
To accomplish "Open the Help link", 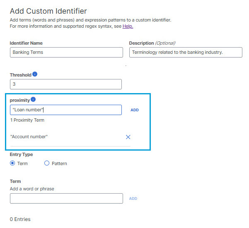I will 128,26.
